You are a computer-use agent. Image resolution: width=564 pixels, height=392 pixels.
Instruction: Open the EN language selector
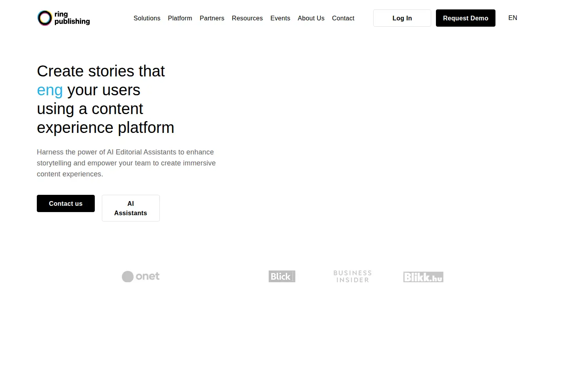pos(513,18)
